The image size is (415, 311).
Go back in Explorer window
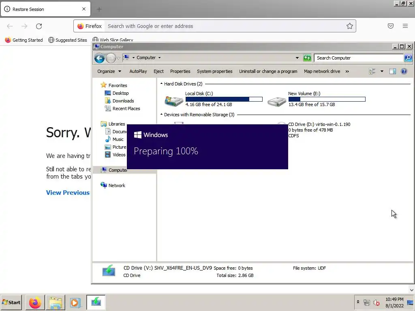click(100, 58)
